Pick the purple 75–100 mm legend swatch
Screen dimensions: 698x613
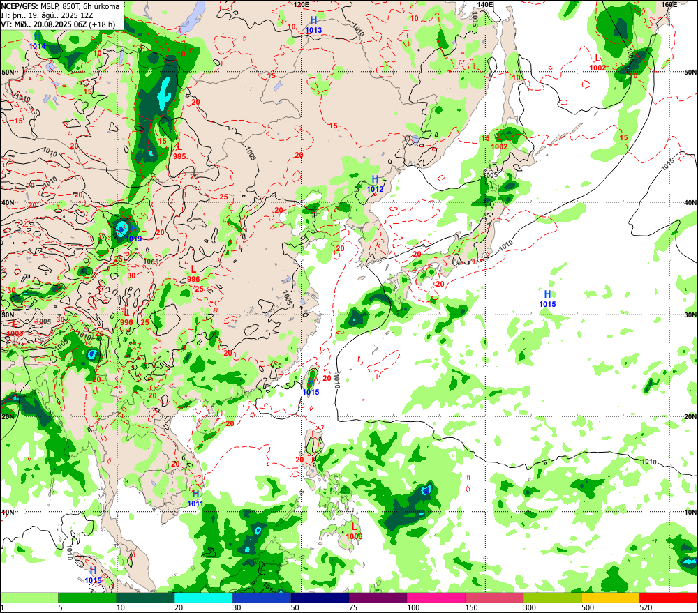coord(378,598)
